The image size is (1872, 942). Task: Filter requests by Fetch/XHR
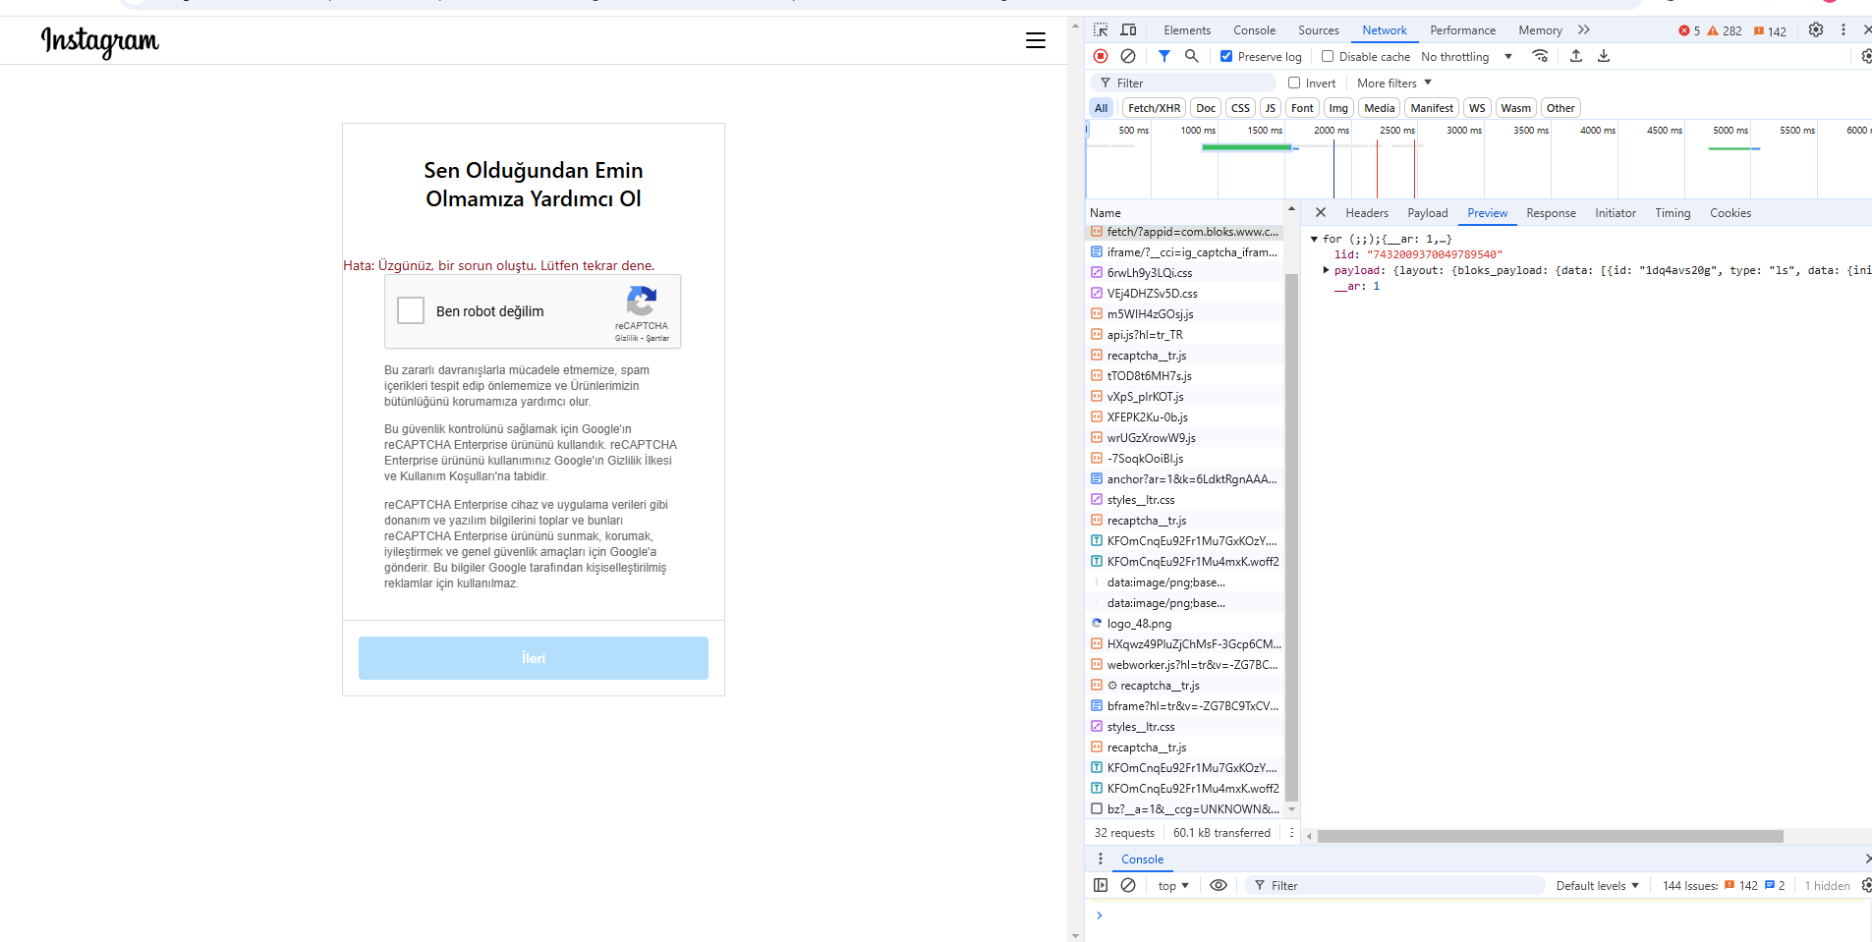pos(1154,108)
